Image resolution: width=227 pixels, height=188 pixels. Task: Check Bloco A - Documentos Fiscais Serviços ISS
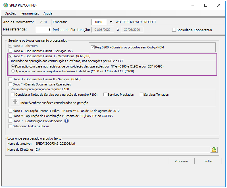click(x=11, y=51)
